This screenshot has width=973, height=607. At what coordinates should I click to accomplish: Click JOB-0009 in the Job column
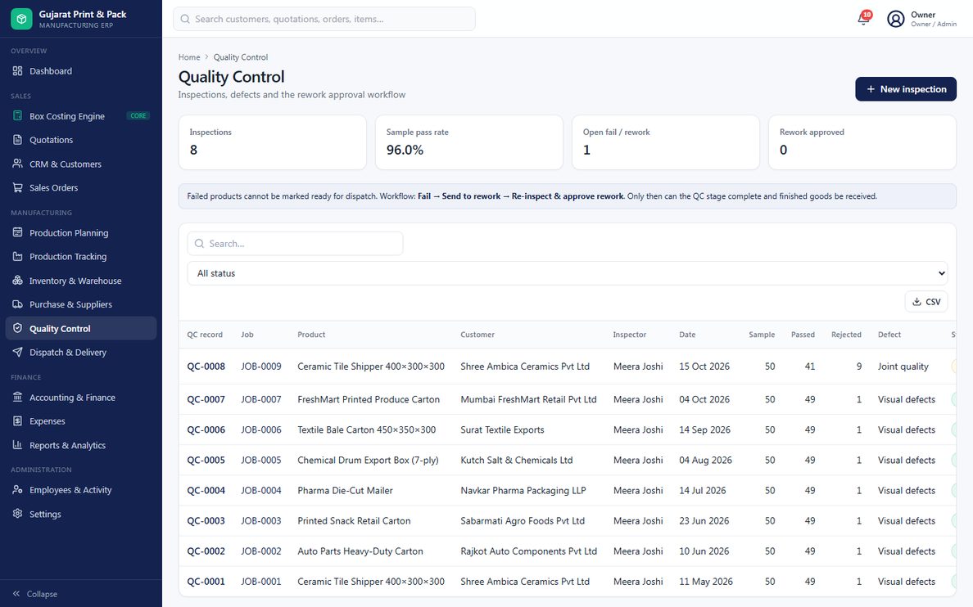tap(261, 366)
